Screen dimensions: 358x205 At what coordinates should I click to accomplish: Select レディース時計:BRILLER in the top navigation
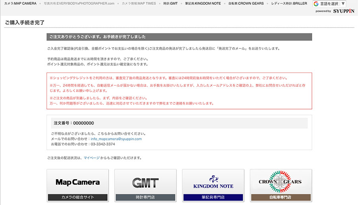[x=289, y=4]
